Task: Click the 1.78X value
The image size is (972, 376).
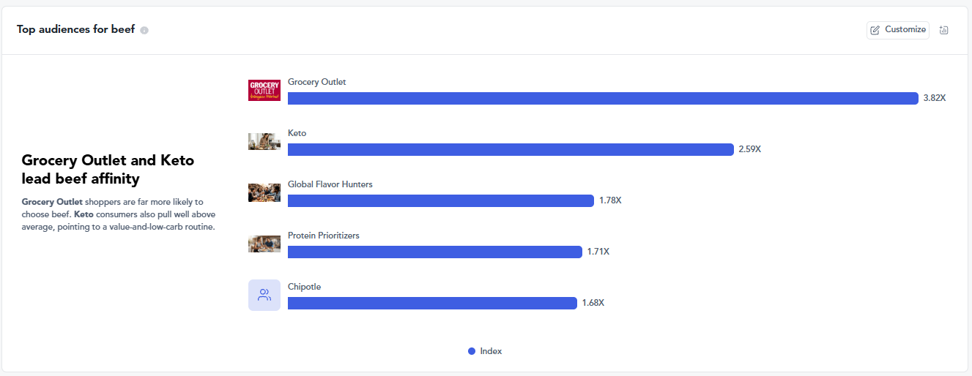Action: [610, 200]
